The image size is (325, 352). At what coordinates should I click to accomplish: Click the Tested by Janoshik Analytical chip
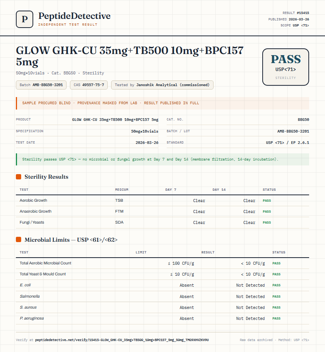coord(162,85)
